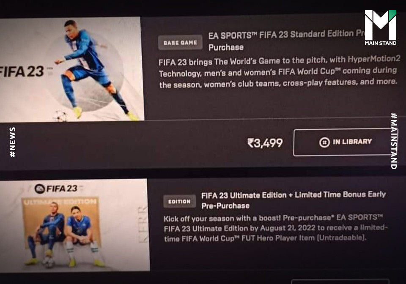This screenshot has height=284, width=406.
Task: Click the EA logo on Ultimate Edition cover
Action: (x=40, y=189)
